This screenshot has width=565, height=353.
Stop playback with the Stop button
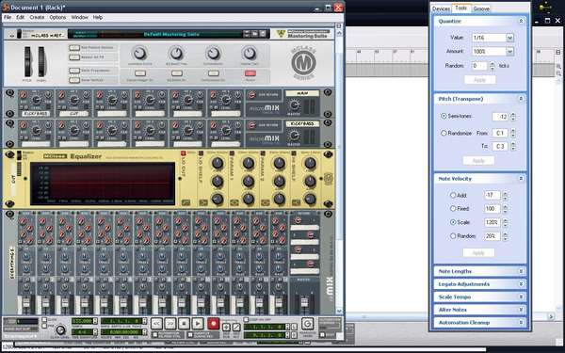[184, 324]
